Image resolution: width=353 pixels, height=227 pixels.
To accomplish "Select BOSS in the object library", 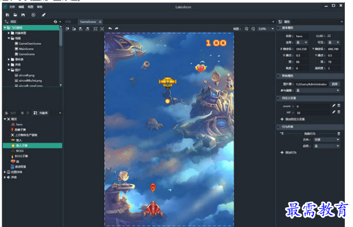I will pos(20,151).
